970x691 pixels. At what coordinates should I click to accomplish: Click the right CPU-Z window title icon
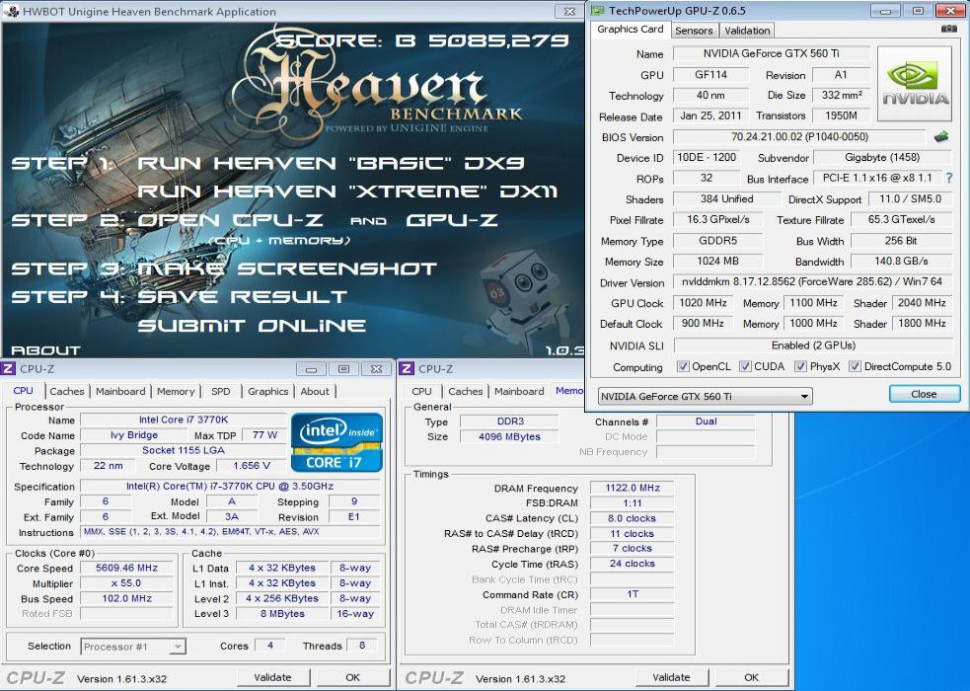pos(407,369)
